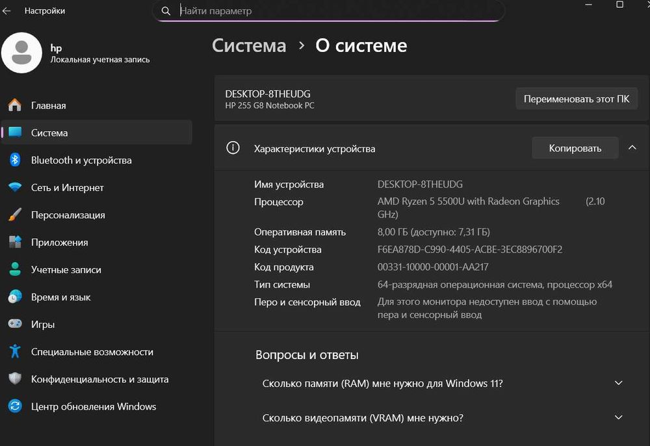The height and width of the screenshot is (446, 650).
Task: Expand the VRAM video memory question
Action: click(618, 417)
